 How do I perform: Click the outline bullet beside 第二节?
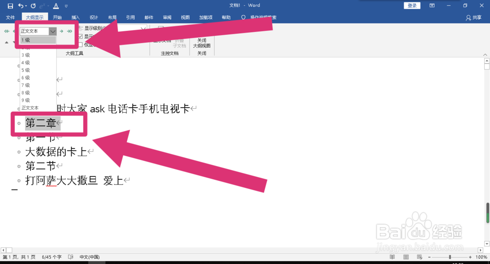pyautogui.click(x=19, y=166)
